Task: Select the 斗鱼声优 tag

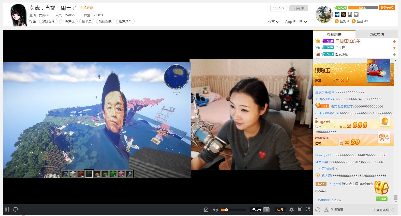Action: 68,21
